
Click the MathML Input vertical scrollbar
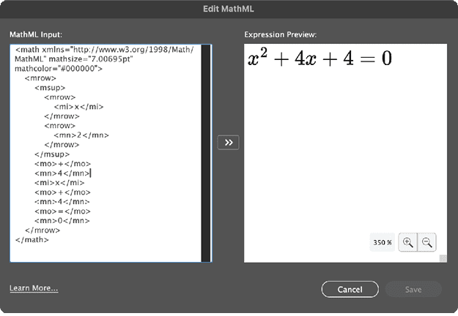pyautogui.click(x=206, y=152)
